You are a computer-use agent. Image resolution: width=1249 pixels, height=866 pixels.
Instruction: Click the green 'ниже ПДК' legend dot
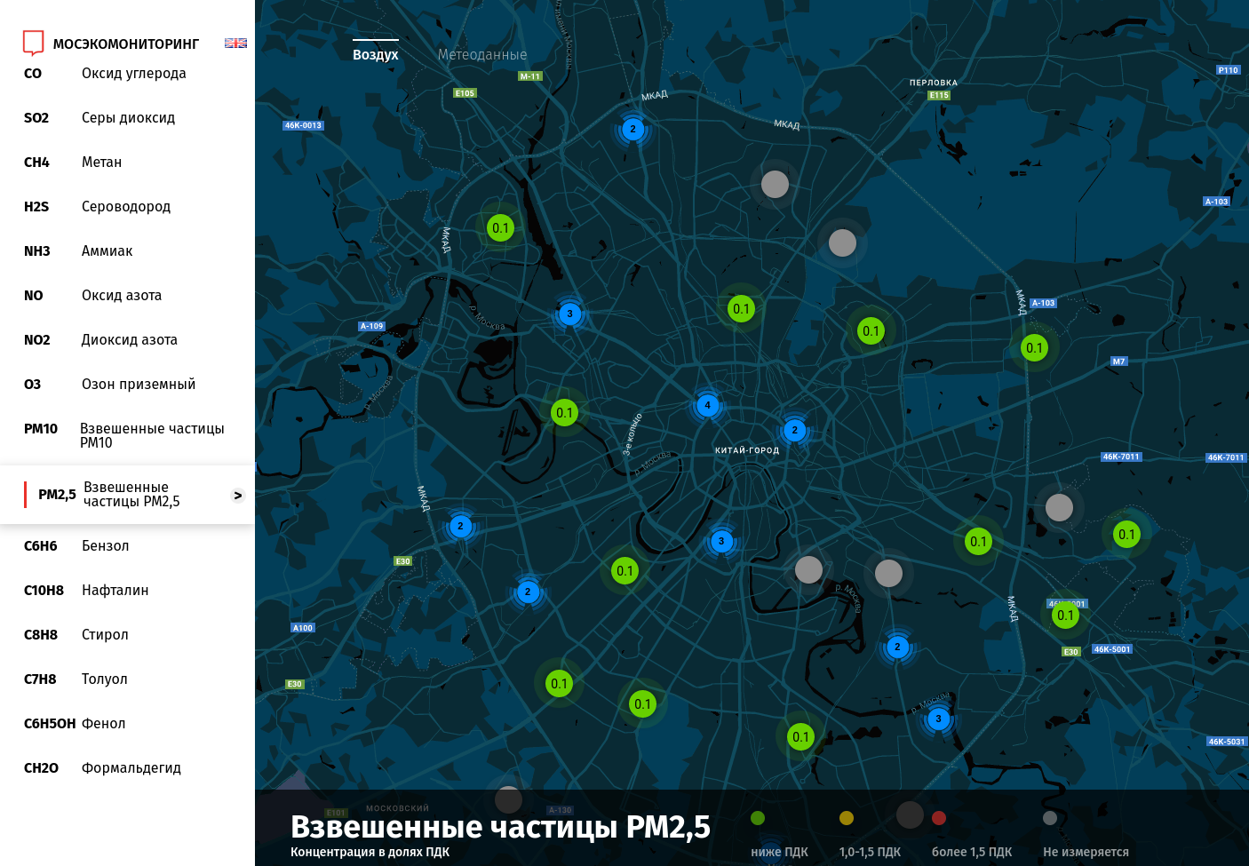(758, 818)
